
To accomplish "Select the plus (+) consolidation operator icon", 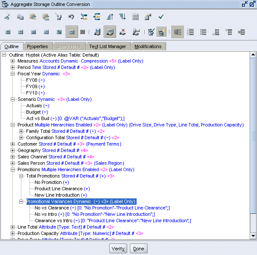I will pos(8,32).
